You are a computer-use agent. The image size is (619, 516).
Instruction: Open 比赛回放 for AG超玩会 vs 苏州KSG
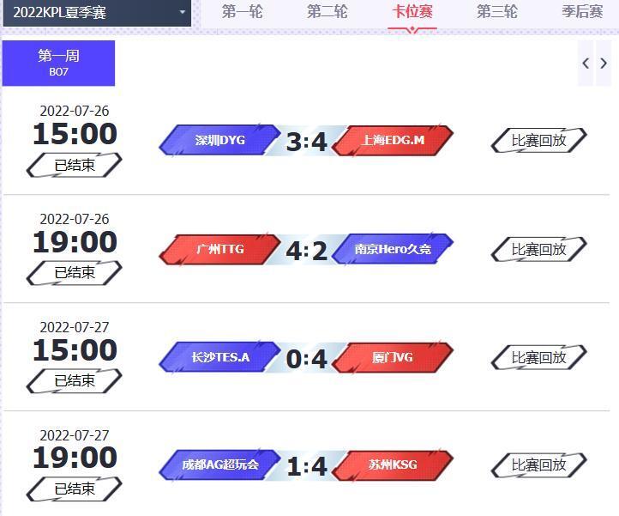(x=539, y=464)
